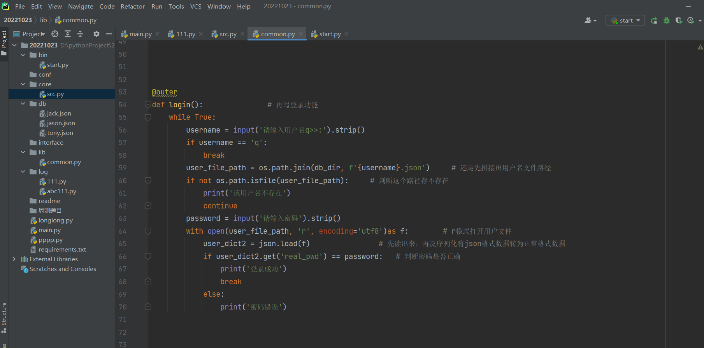
Task: Open requirements.txt in the project tree
Action: click(x=62, y=250)
